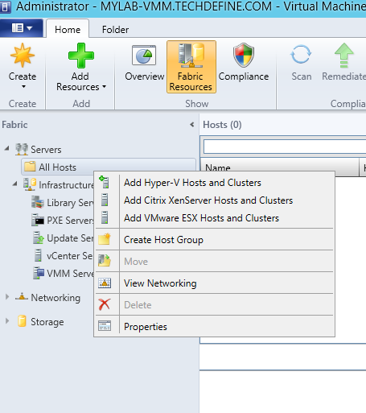
Task: Expand the Storage tree node
Action: pos(7,321)
